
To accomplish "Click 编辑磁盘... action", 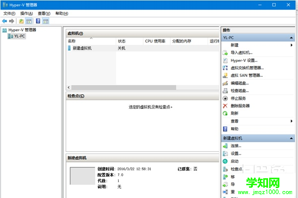I will tap(240, 83).
